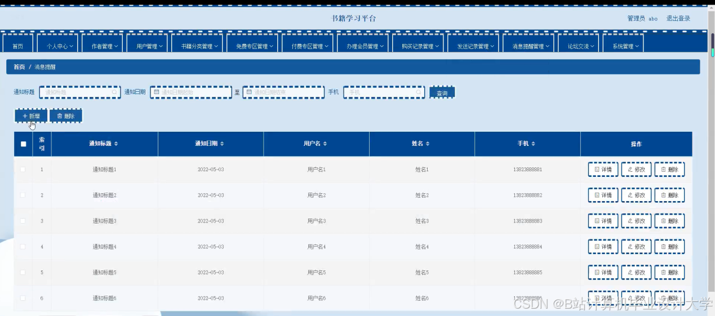
Task: Toggle the select-all checkbox in table header
Action: [x=23, y=144]
